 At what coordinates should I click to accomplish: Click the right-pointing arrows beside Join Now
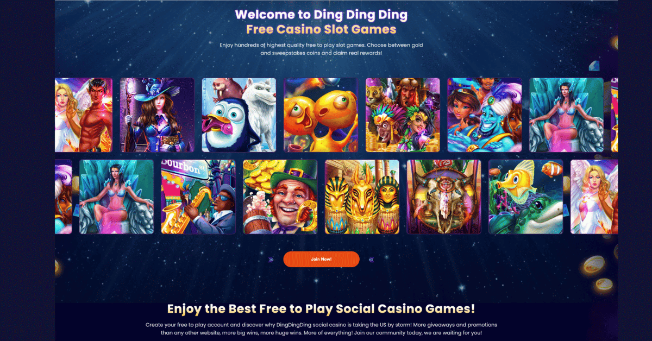271,260
